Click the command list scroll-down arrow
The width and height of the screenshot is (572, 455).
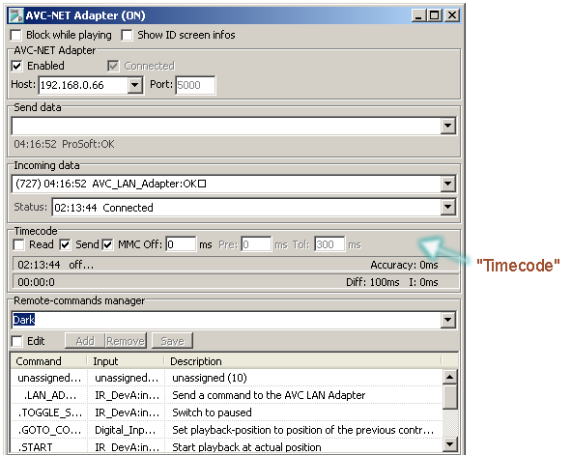(449, 444)
